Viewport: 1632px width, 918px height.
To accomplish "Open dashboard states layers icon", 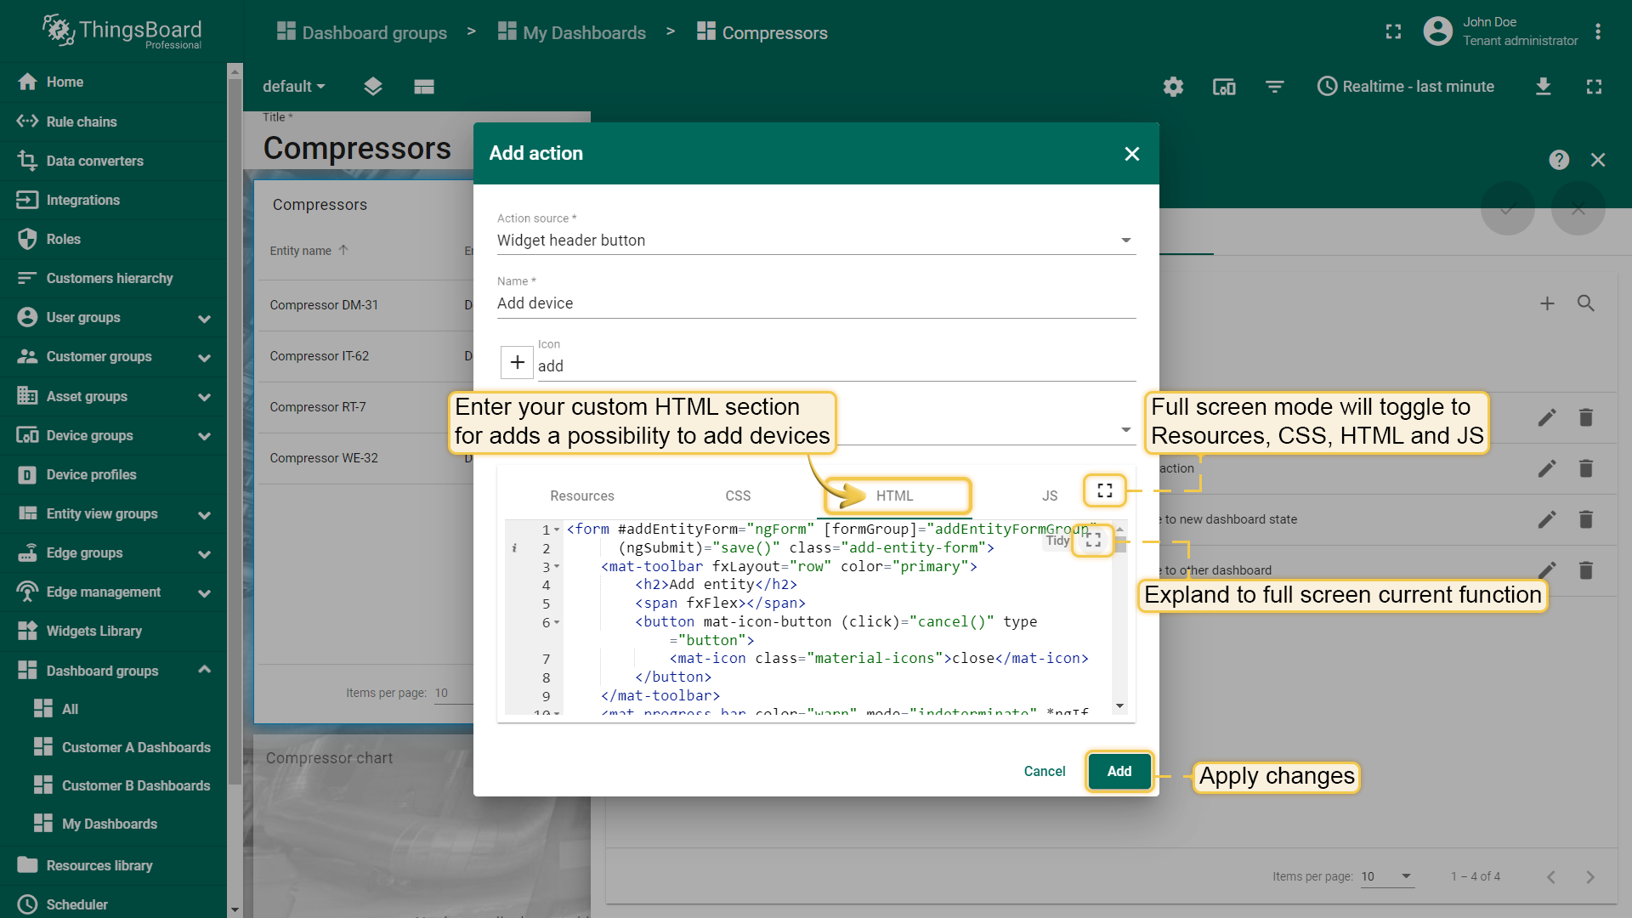I will point(373,87).
